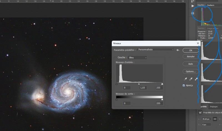The image size is (222, 131).
Task: Open the Couleurs channel dropdown in histogram panel
Action: click(214, 5)
